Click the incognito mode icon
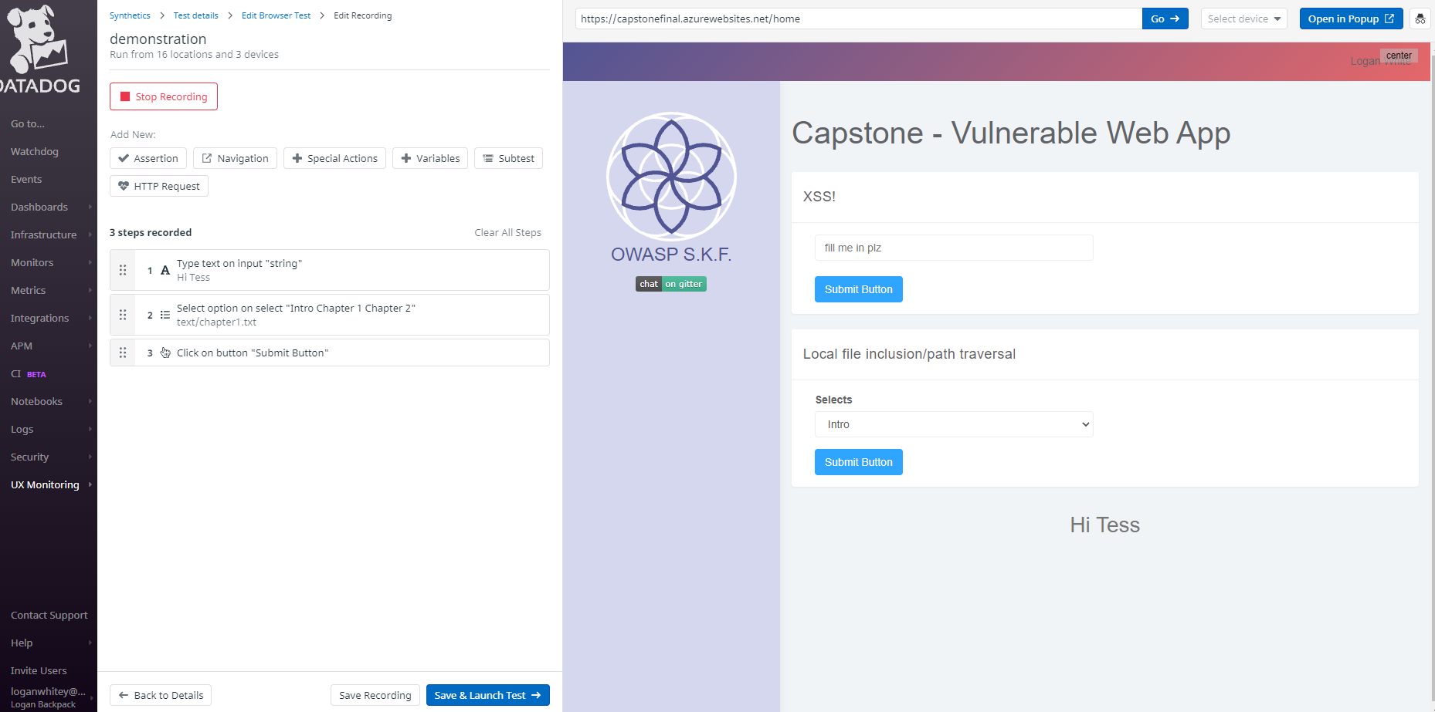The height and width of the screenshot is (712, 1435). click(x=1420, y=19)
